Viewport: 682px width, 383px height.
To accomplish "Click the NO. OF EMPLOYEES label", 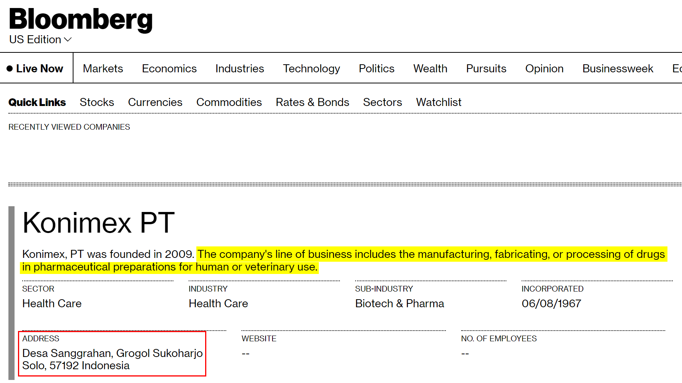I will (499, 339).
